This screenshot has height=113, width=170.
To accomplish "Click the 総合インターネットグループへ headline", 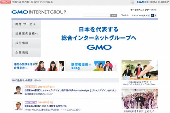I will 99,38.
